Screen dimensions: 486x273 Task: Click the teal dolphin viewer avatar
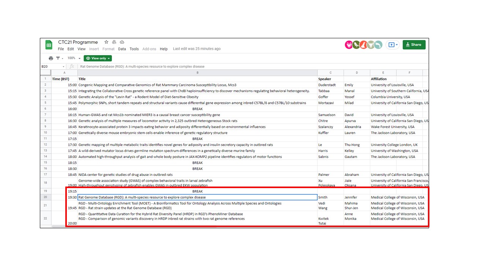378,45
